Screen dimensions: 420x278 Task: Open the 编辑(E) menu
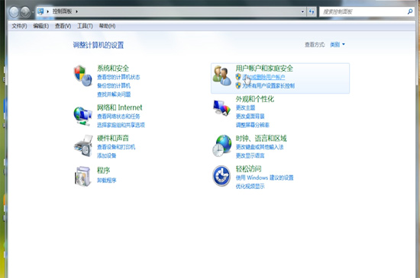click(40, 26)
